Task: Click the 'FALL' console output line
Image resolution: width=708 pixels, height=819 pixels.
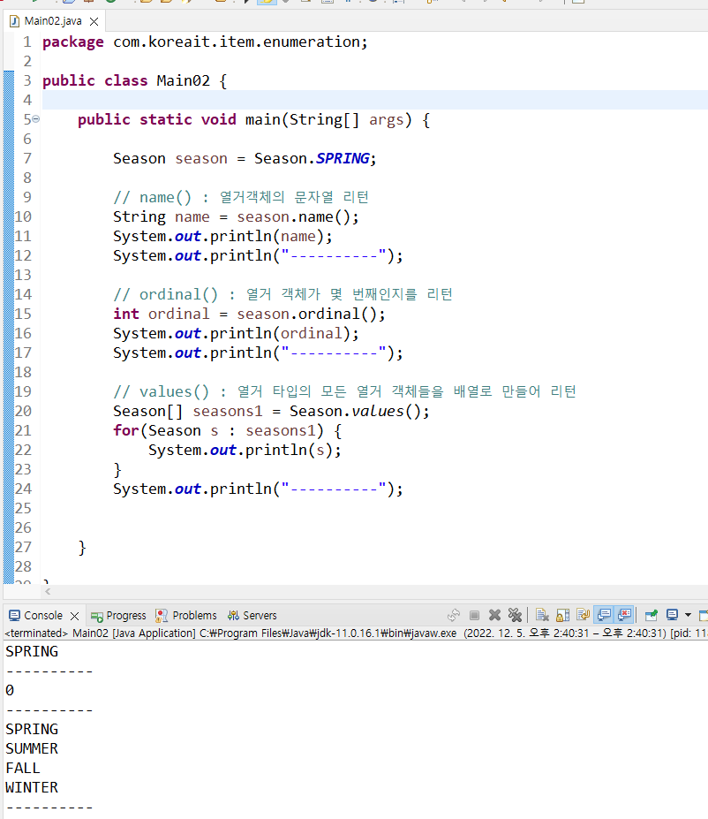Action: (x=22, y=769)
